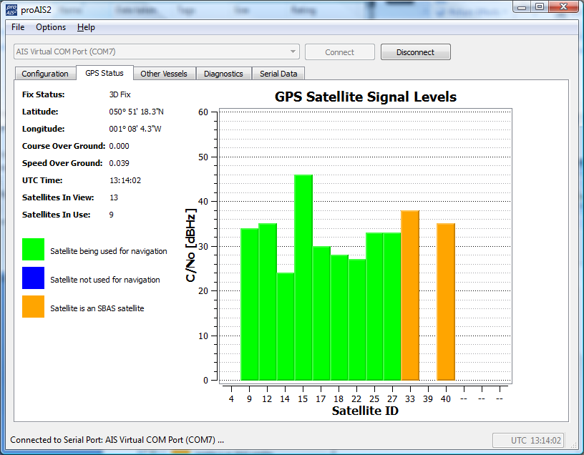Open the Options menu
The height and width of the screenshot is (455, 584).
click(50, 27)
